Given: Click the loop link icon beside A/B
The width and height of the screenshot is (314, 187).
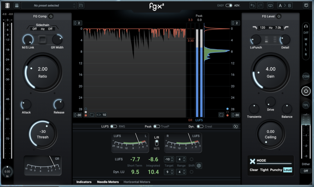Looking at the screenshot, I should tap(270, 5).
